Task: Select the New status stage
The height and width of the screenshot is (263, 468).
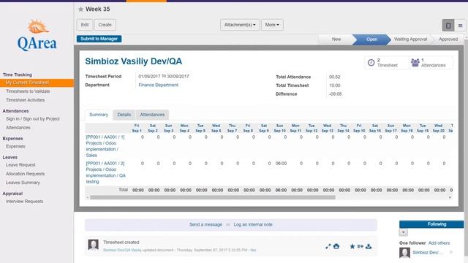Action: coord(336,39)
